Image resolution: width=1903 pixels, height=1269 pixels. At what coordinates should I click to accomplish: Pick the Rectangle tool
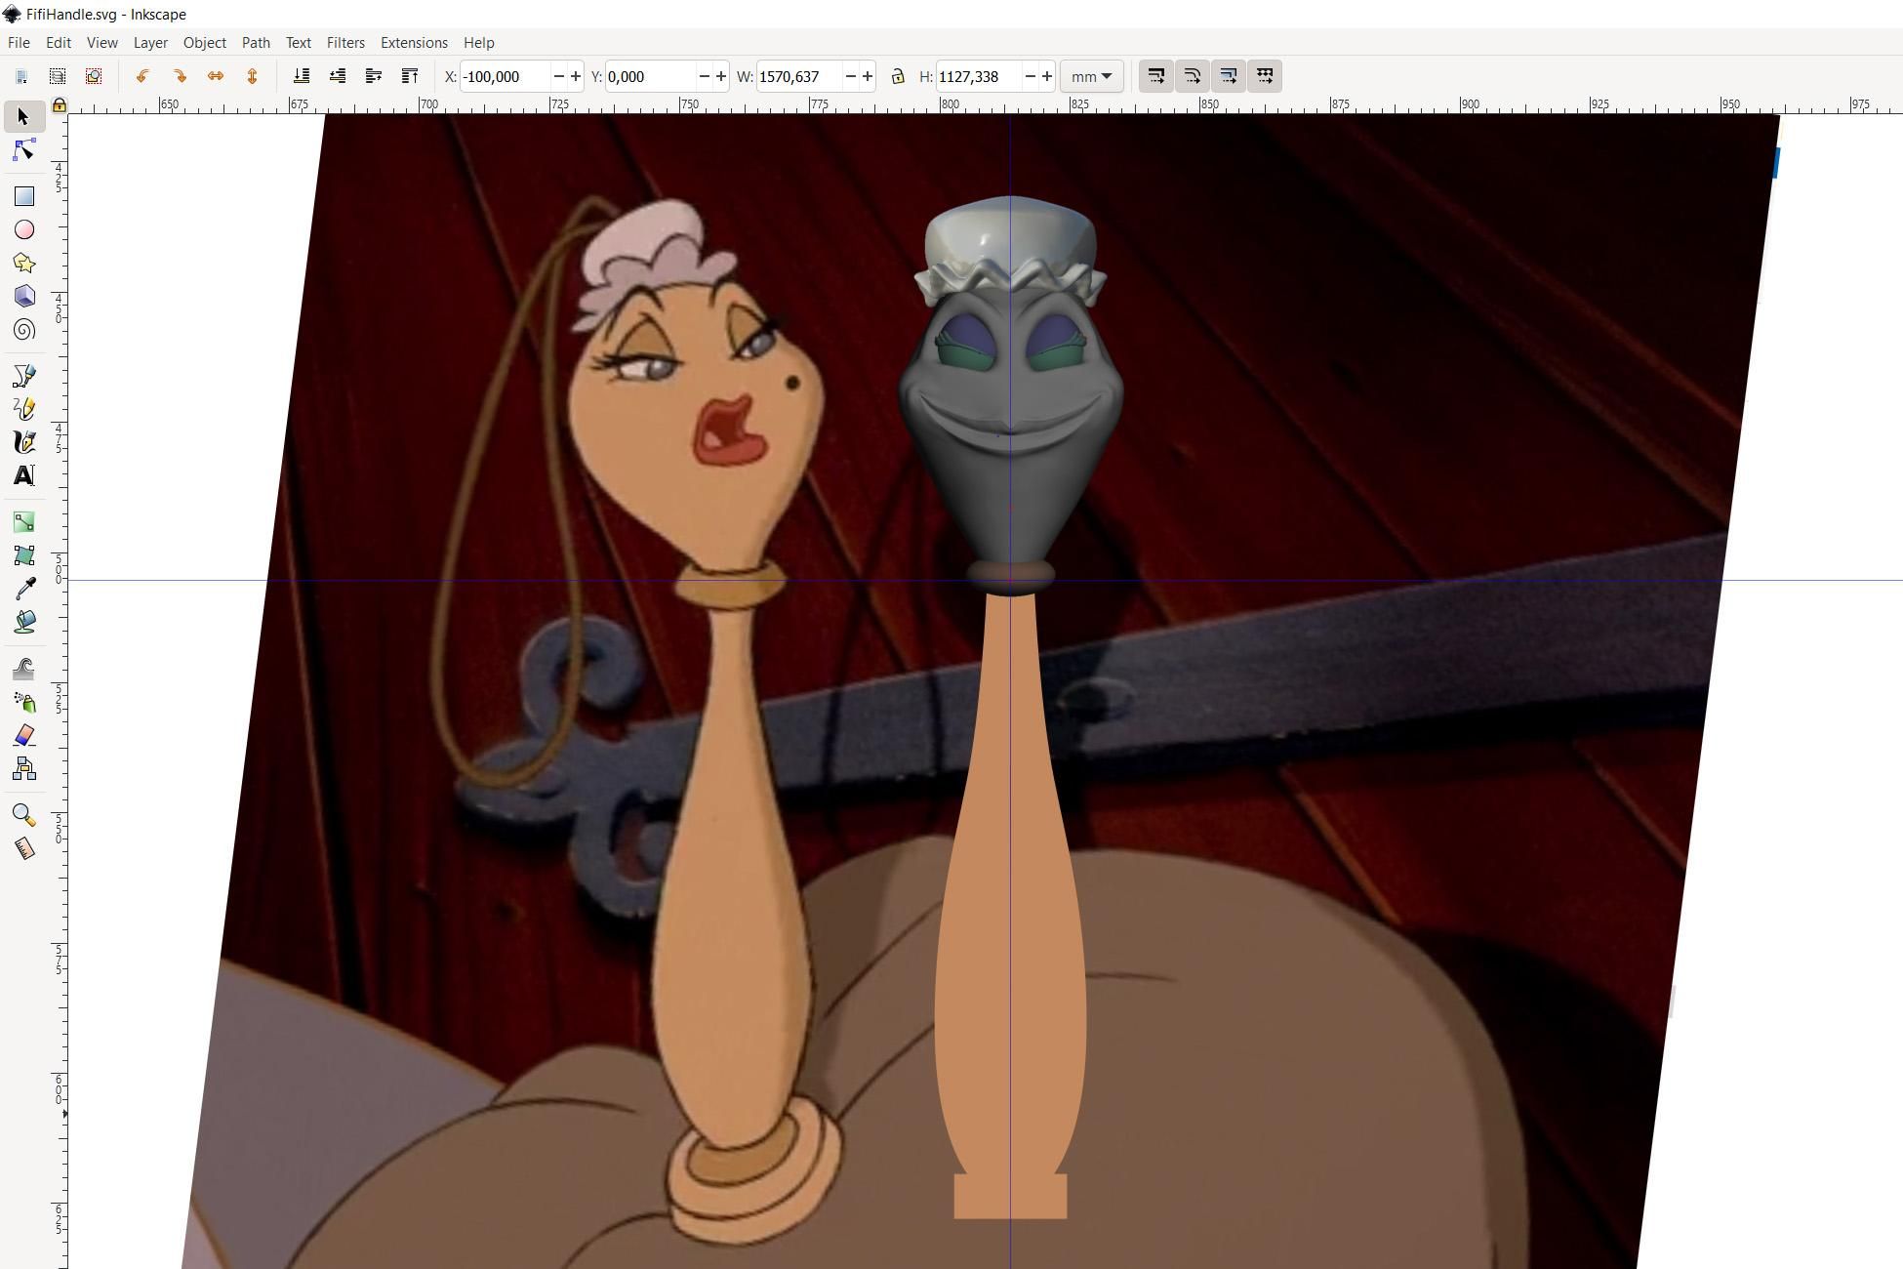[x=24, y=196]
